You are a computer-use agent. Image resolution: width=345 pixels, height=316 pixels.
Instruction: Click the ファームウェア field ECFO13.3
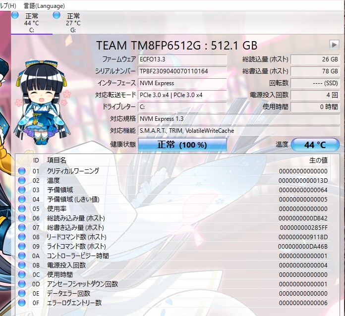182,59
